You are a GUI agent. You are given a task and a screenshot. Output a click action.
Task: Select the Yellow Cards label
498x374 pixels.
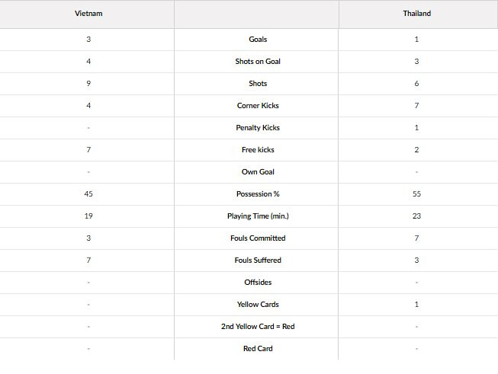pyautogui.click(x=258, y=305)
